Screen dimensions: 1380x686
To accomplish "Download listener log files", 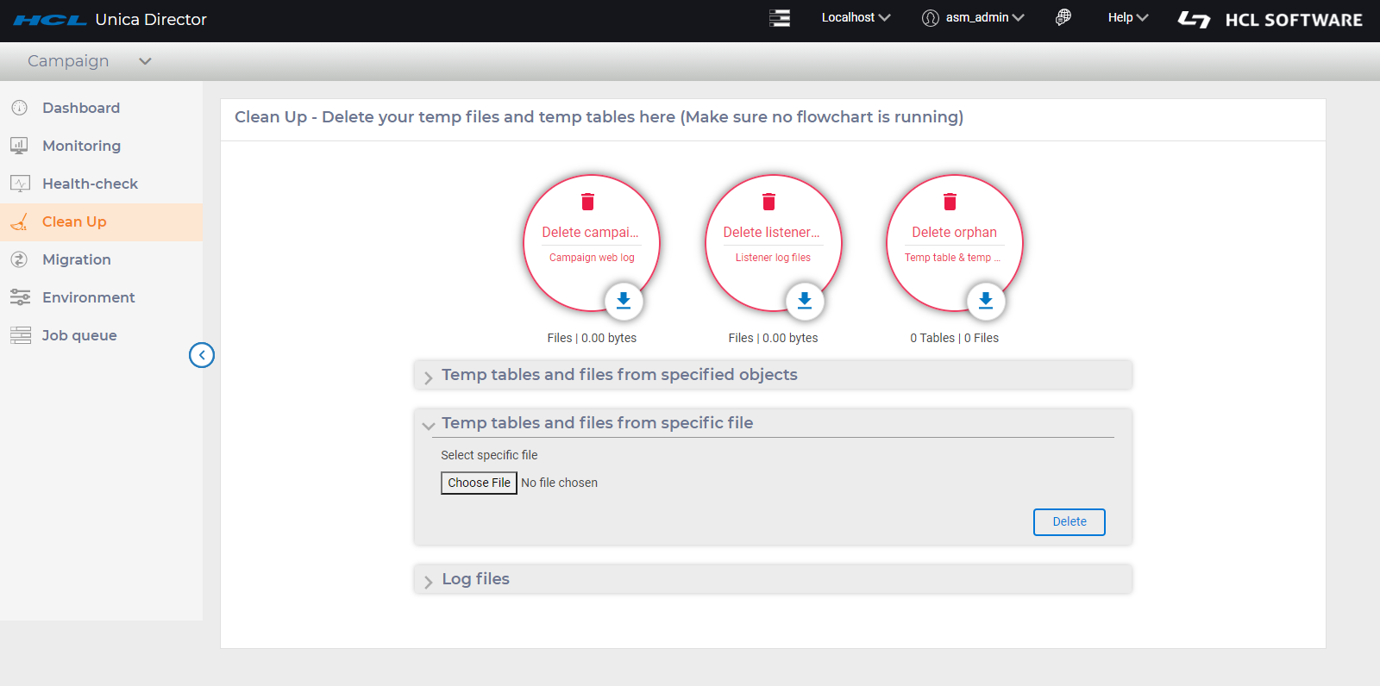I will click(x=805, y=301).
